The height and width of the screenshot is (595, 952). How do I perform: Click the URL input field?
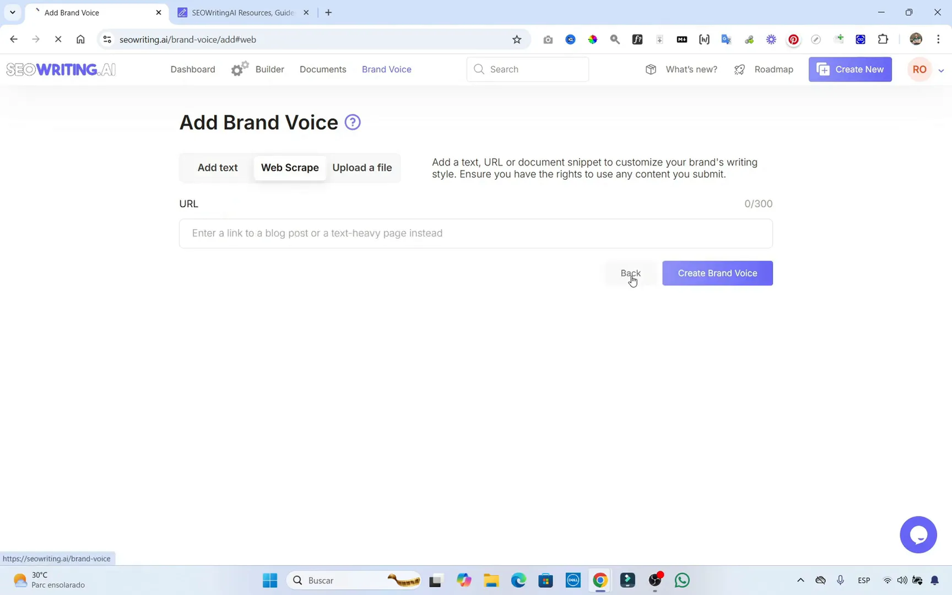(475, 233)
